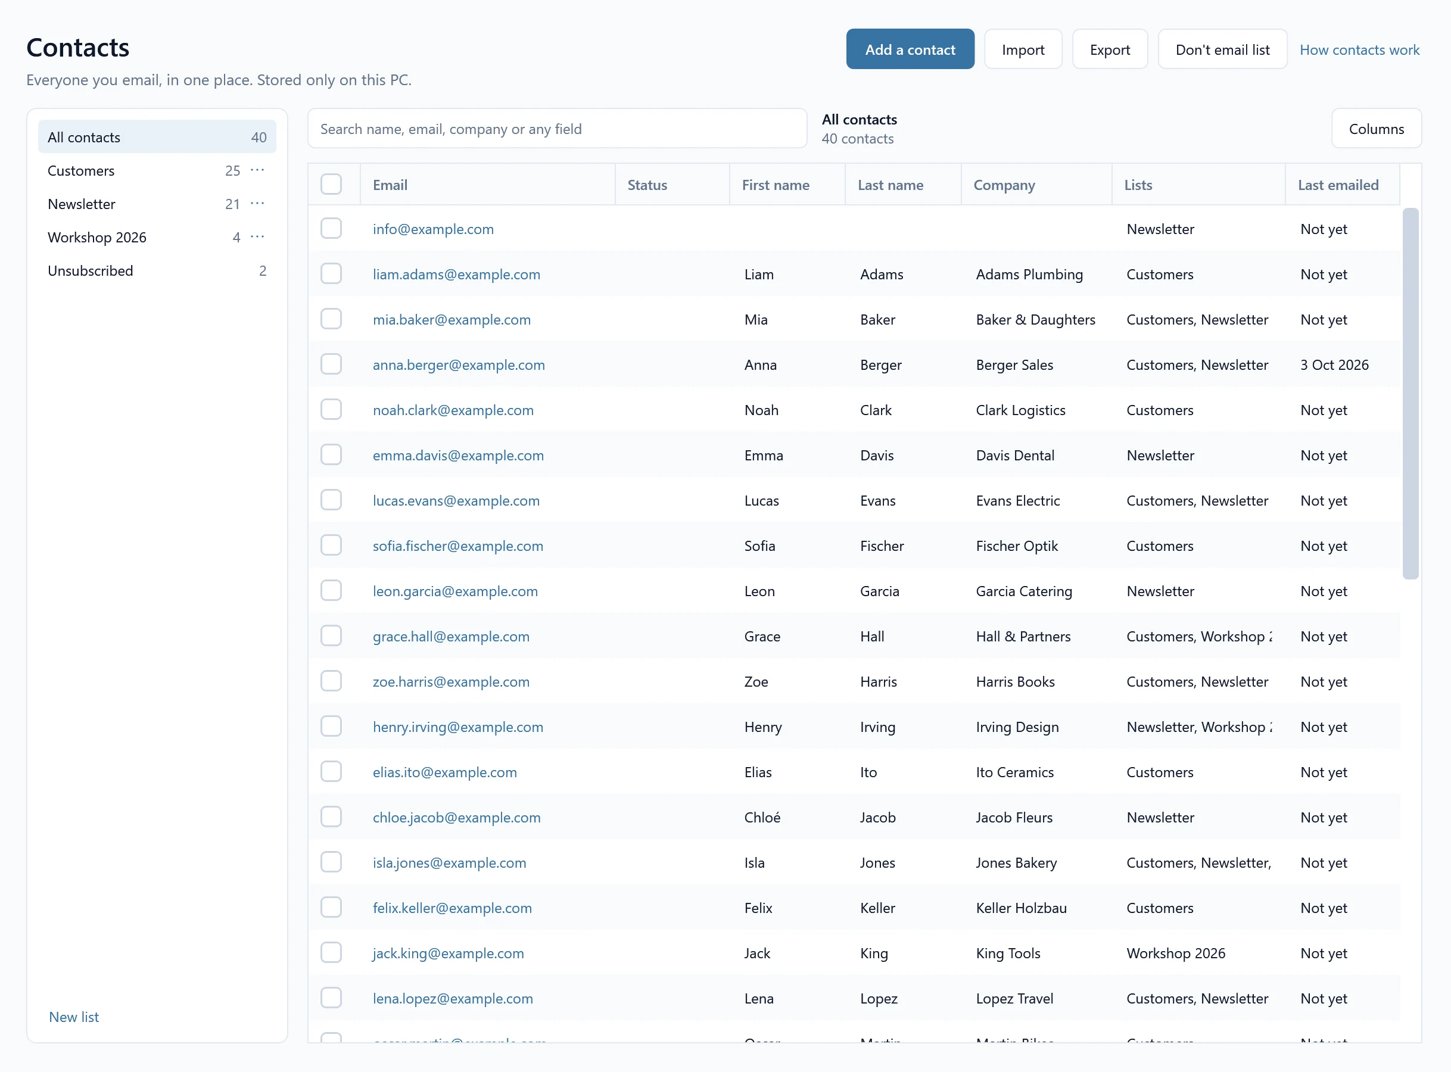Open the Newsletter list options menu
The width and height of the screenshot is (1451, 1072).
tap(258, 204)
